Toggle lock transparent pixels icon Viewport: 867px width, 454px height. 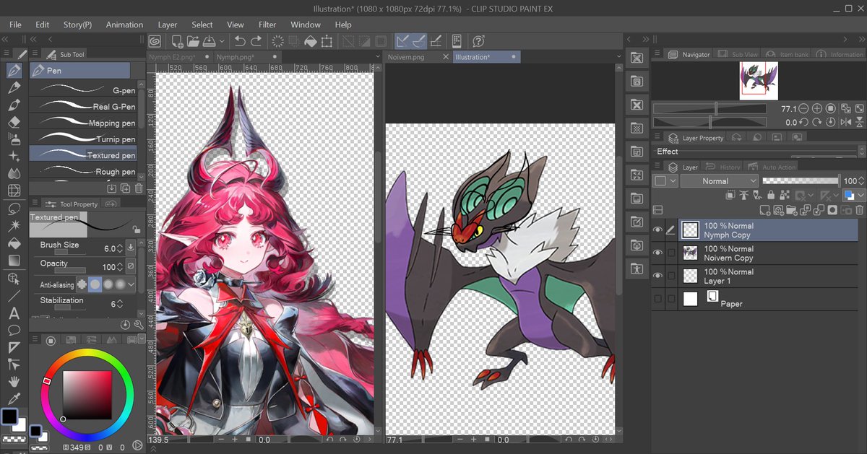pyautogui.click(x=784, y=196)
